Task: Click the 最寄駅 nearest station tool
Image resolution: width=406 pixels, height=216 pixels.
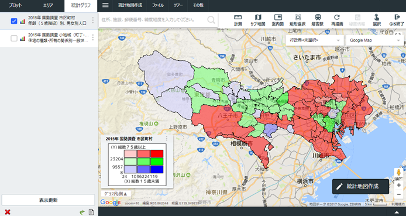Action: pos(318,20)
